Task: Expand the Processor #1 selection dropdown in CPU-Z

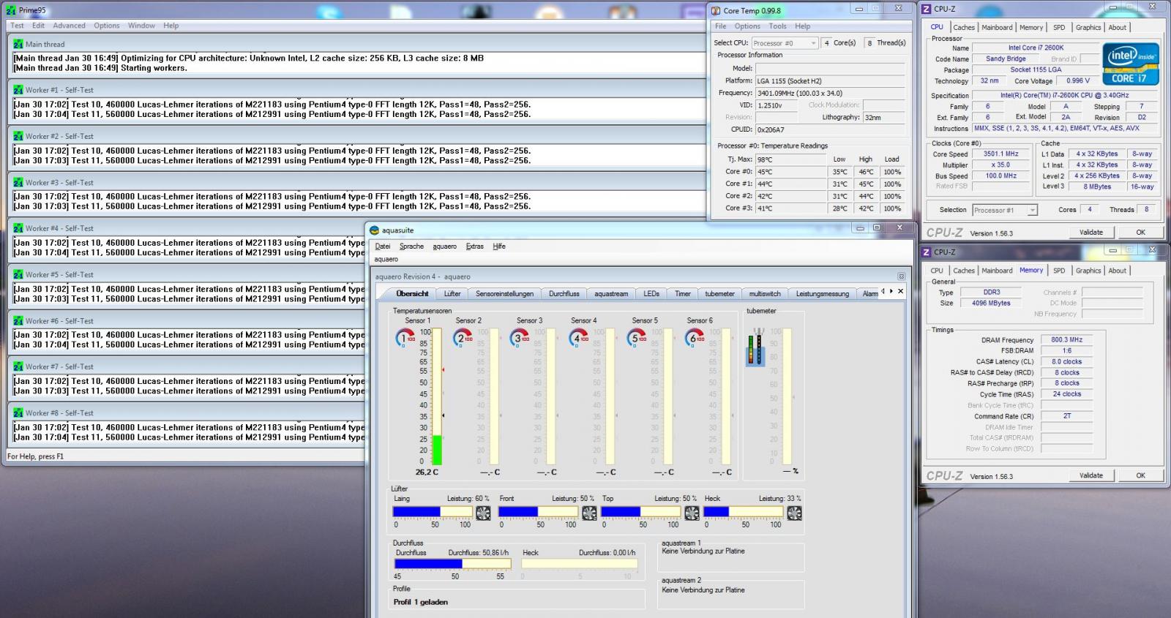Action: click(1005, 210)
